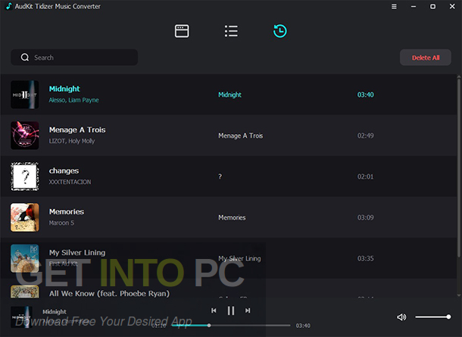Viewport: 462px width, 337px height.
Task: Seek on the playback progress bar
Action: [x=231, y=325]
